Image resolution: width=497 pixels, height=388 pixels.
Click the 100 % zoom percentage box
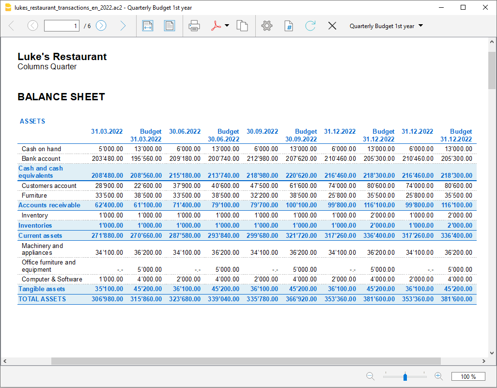pos(467,376)
